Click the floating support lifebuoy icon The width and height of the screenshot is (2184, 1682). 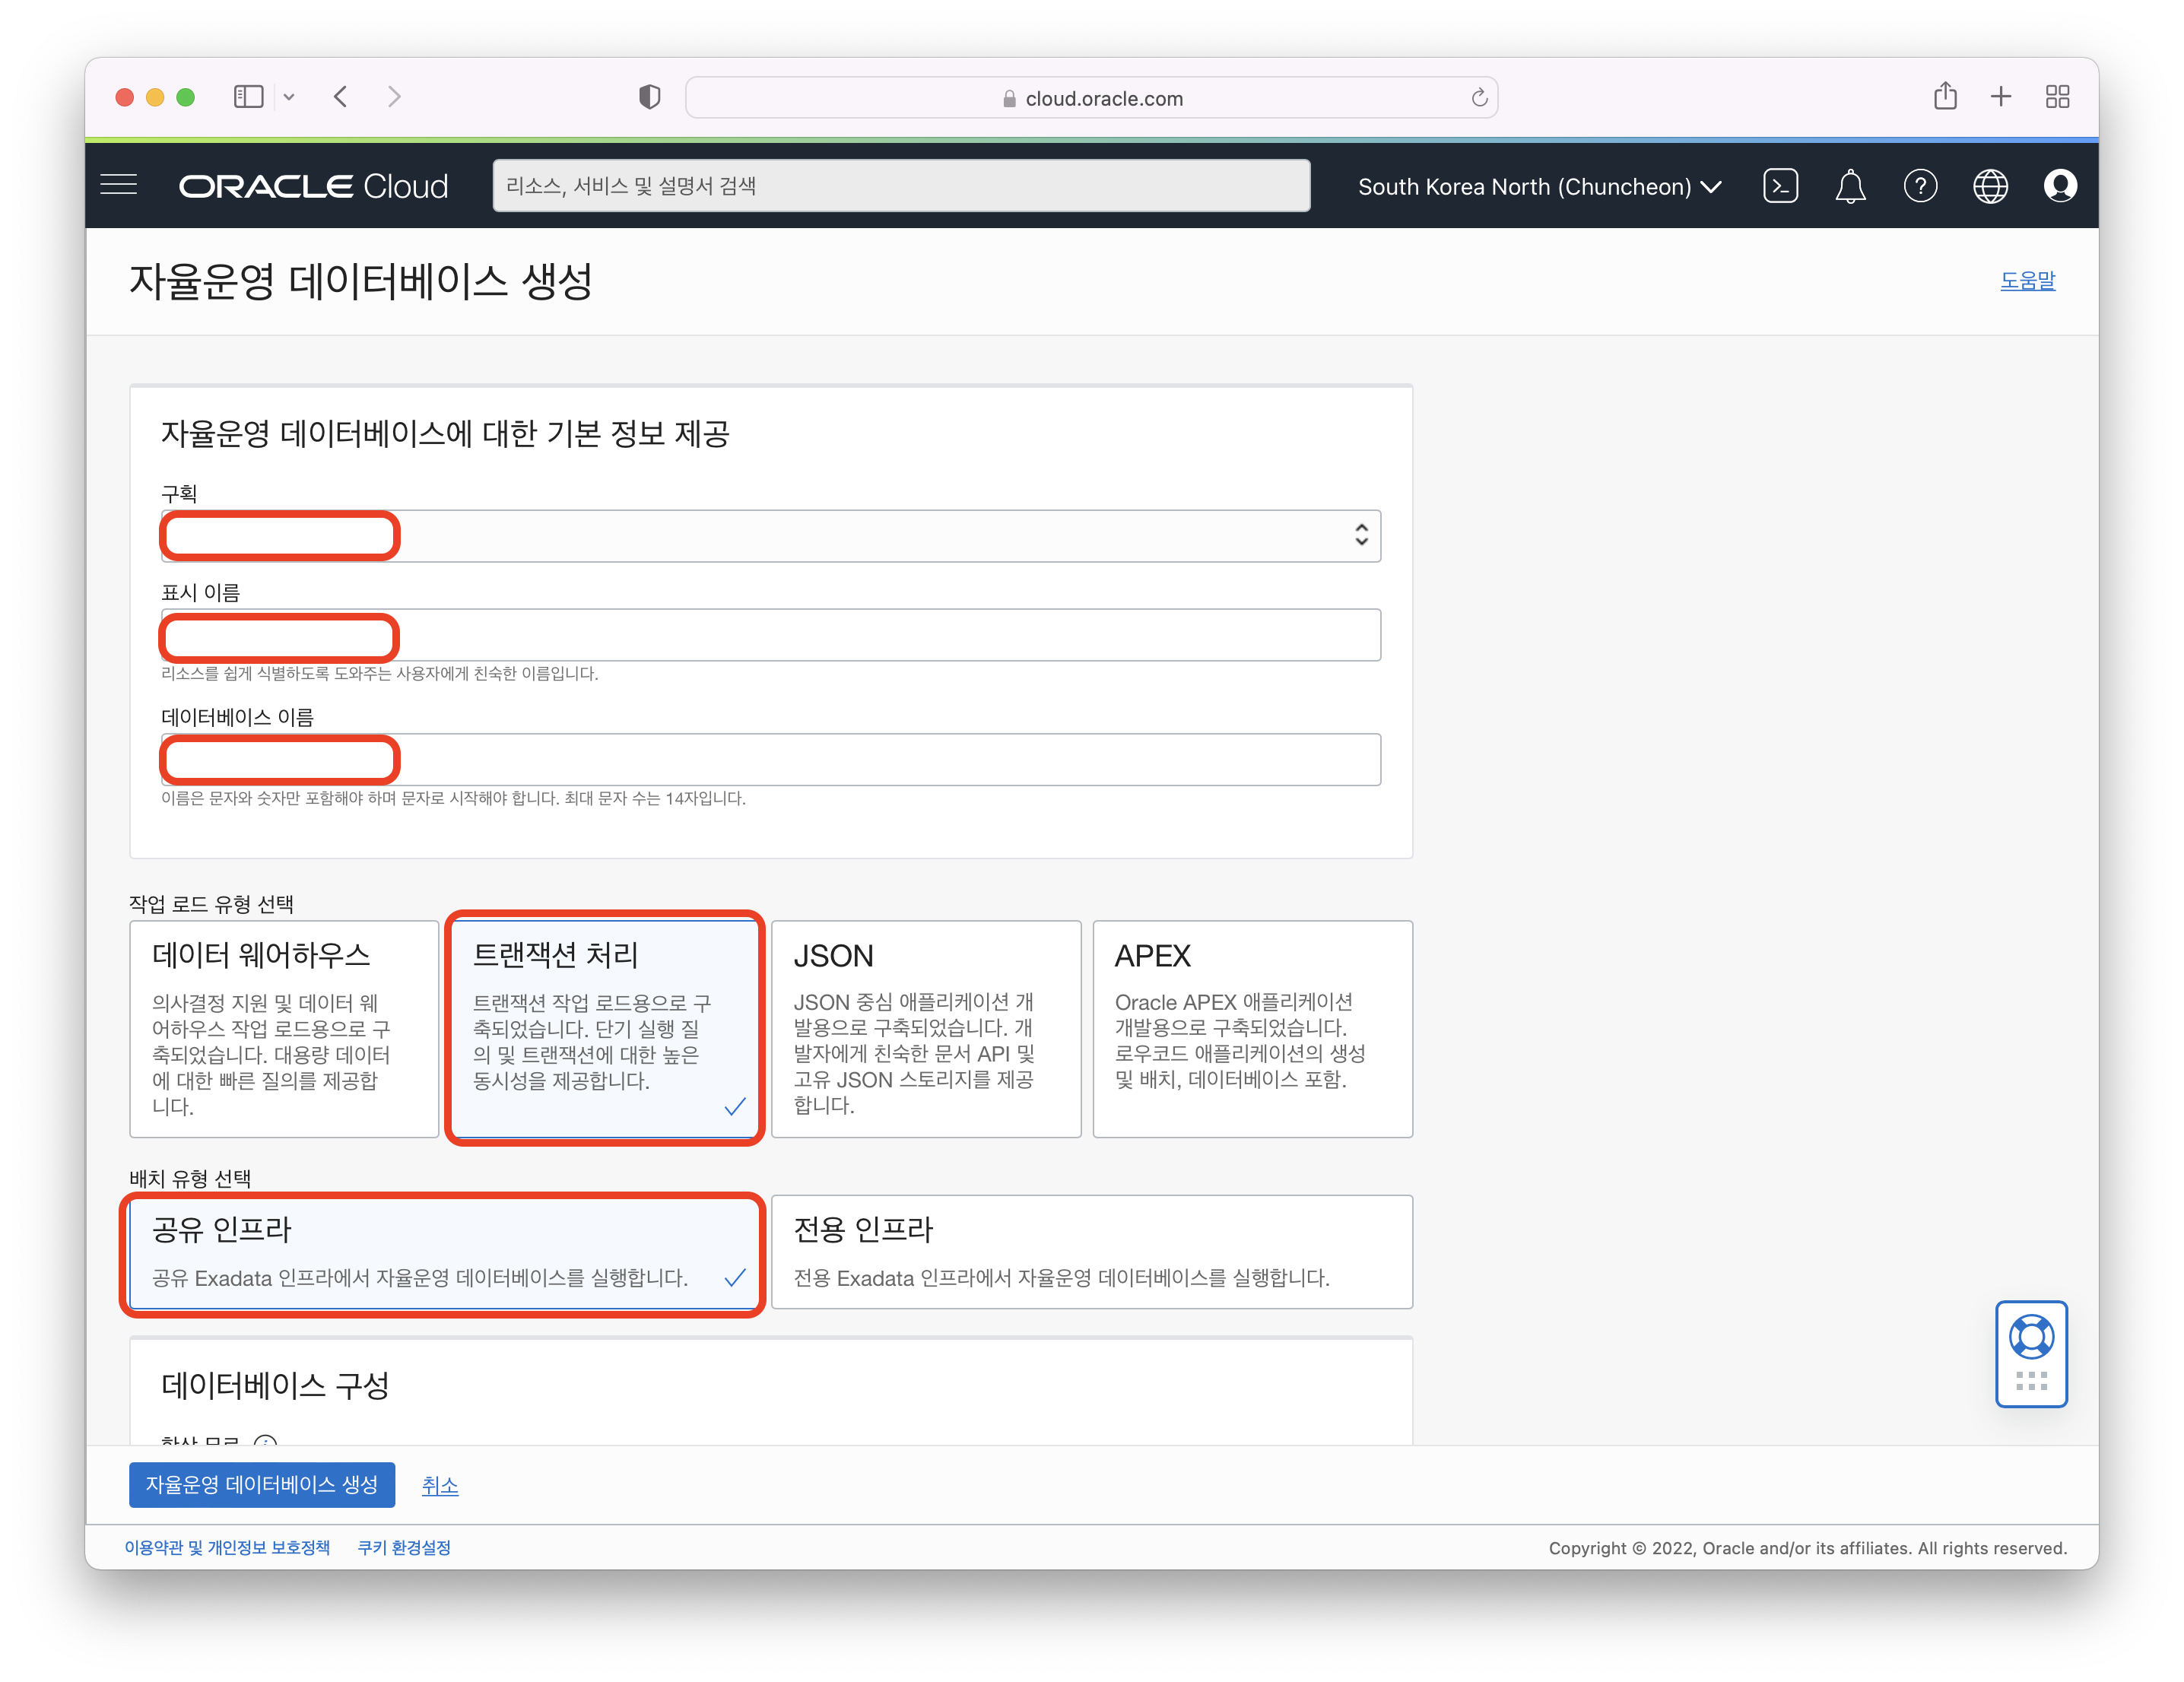pos(2031,1338)
